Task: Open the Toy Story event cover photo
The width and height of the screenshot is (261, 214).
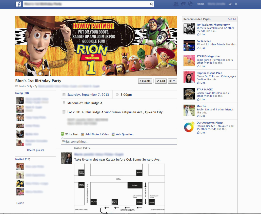Action: [x=96, y=46]
